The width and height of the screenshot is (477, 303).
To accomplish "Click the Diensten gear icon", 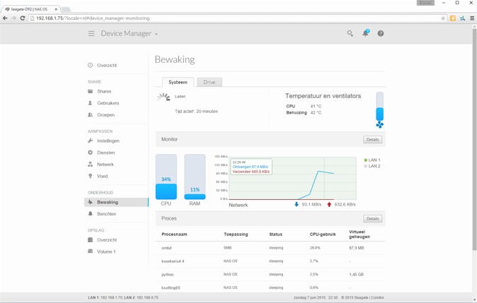I will (91, 153).
